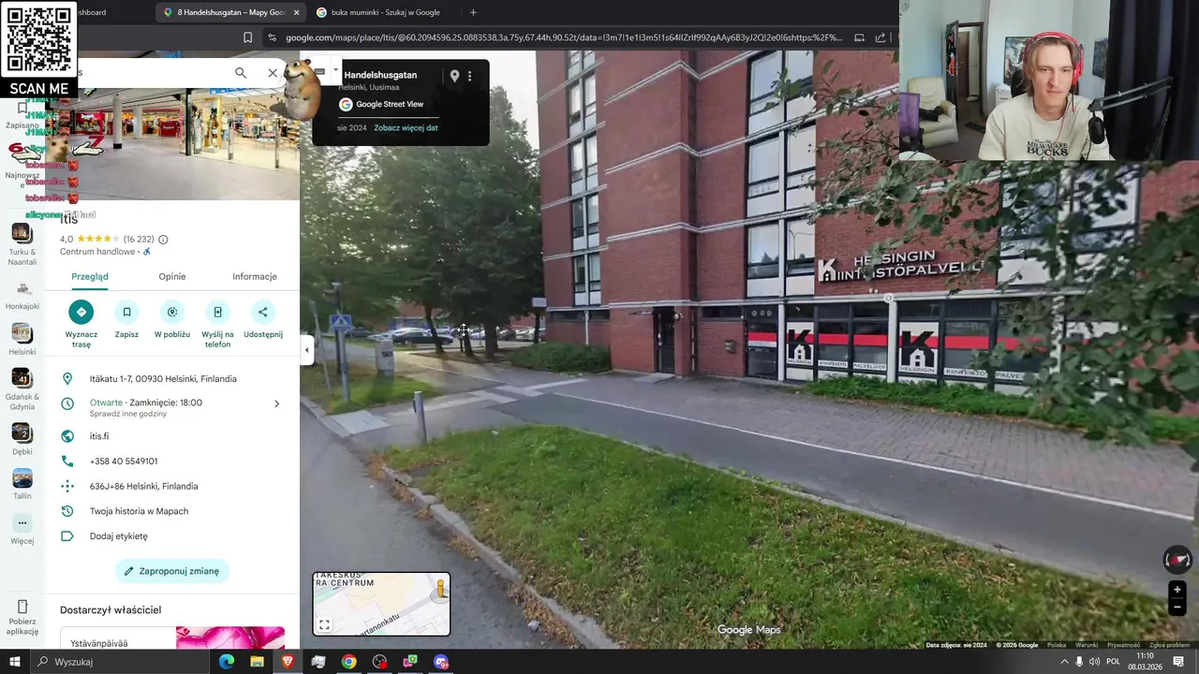
Task: Open Chrome from taskbar
Action: (348, 662)
